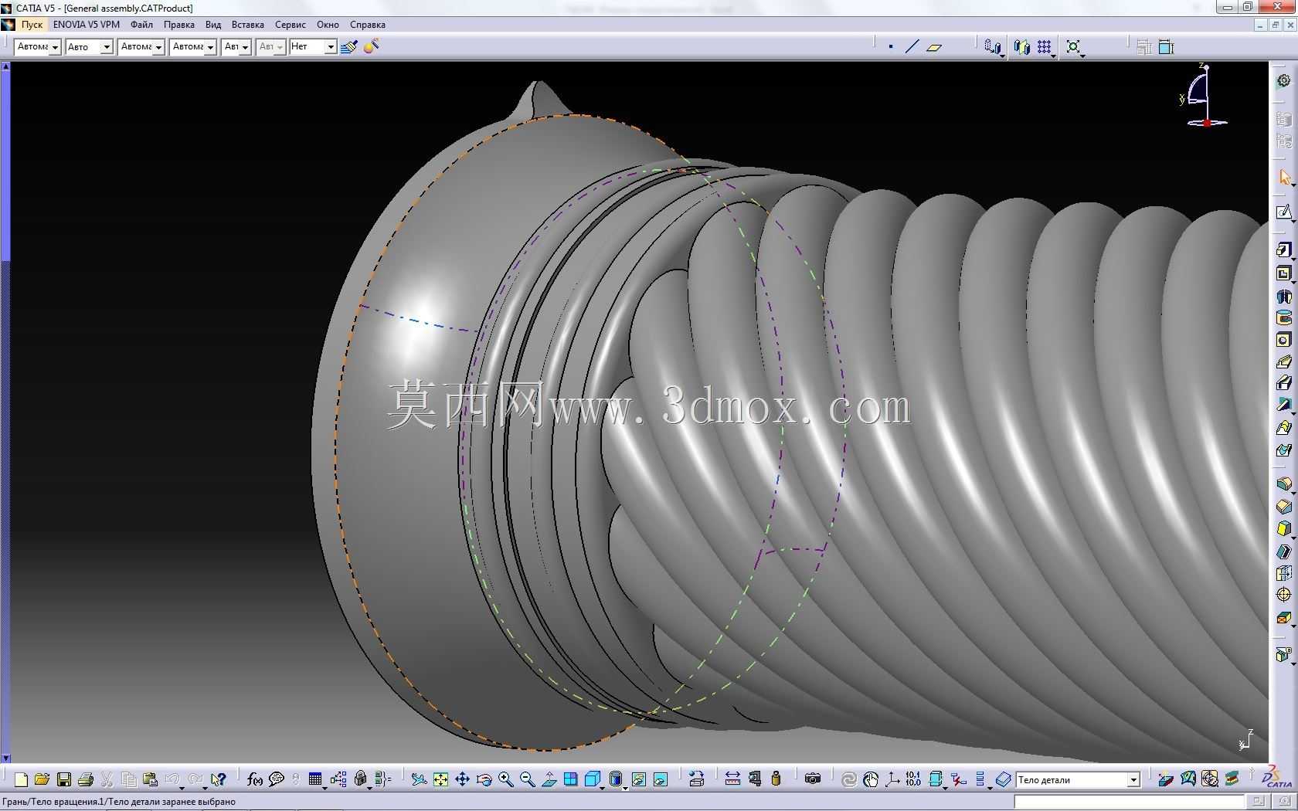Click the Select arrow tool in right toolbar
The width and height of the screenshot is (1298, 811).
[1283, 178]
